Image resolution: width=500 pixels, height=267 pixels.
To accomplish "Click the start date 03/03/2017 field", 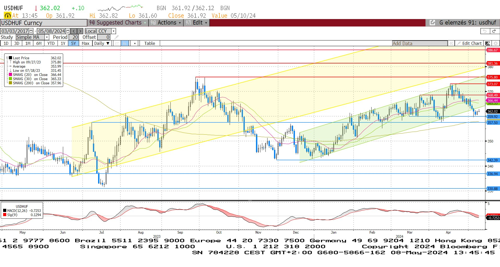I will coord(15,31).
